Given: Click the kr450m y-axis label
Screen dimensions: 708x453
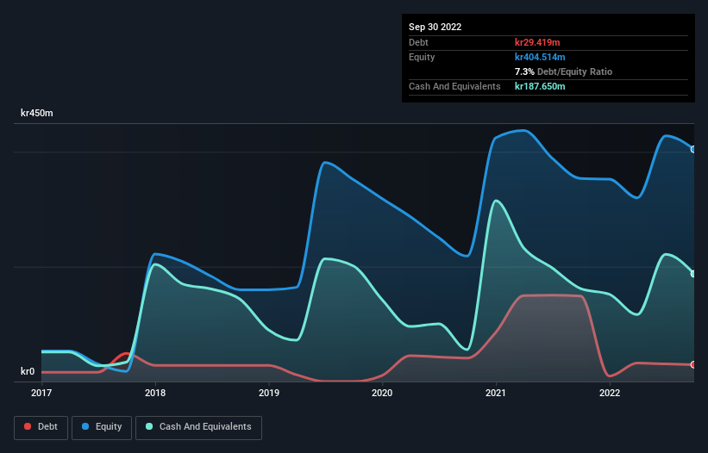Looking at the screenshot, I should pyautogui.click(x=36, y=113).
